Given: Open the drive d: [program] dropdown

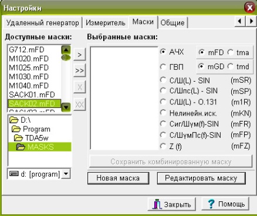Looking at the screenshot, I should click(66, 174).
